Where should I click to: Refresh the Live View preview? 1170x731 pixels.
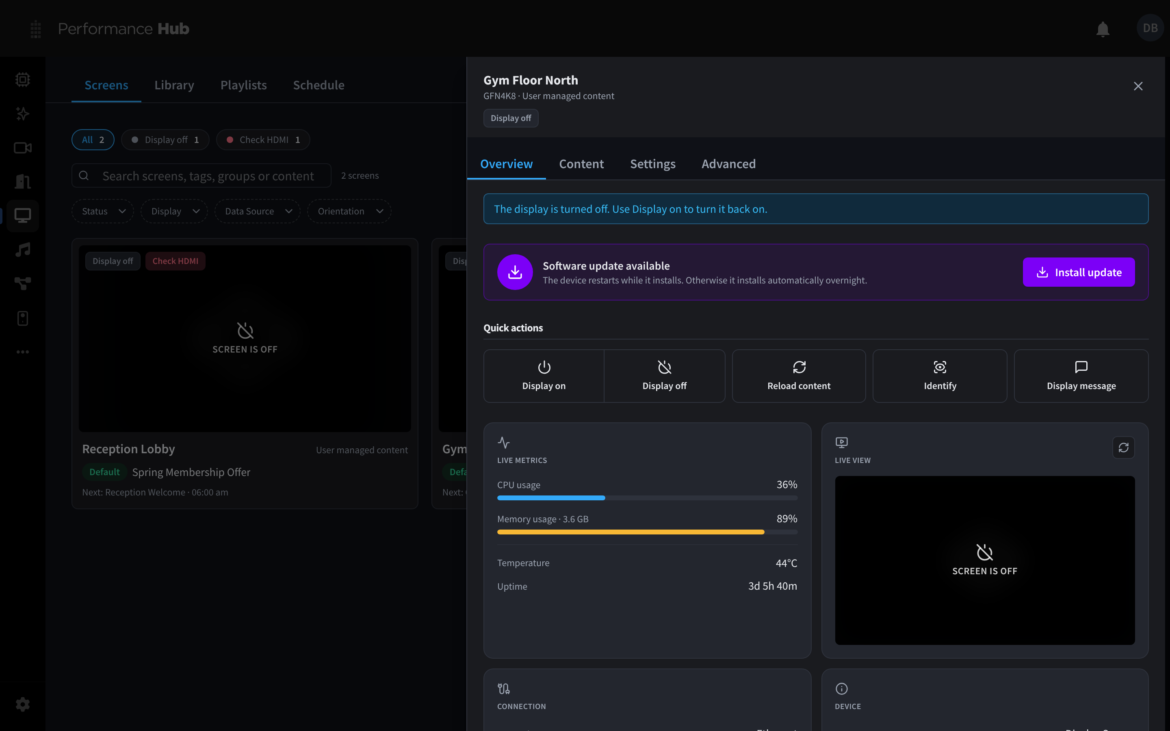[1123, 448]
